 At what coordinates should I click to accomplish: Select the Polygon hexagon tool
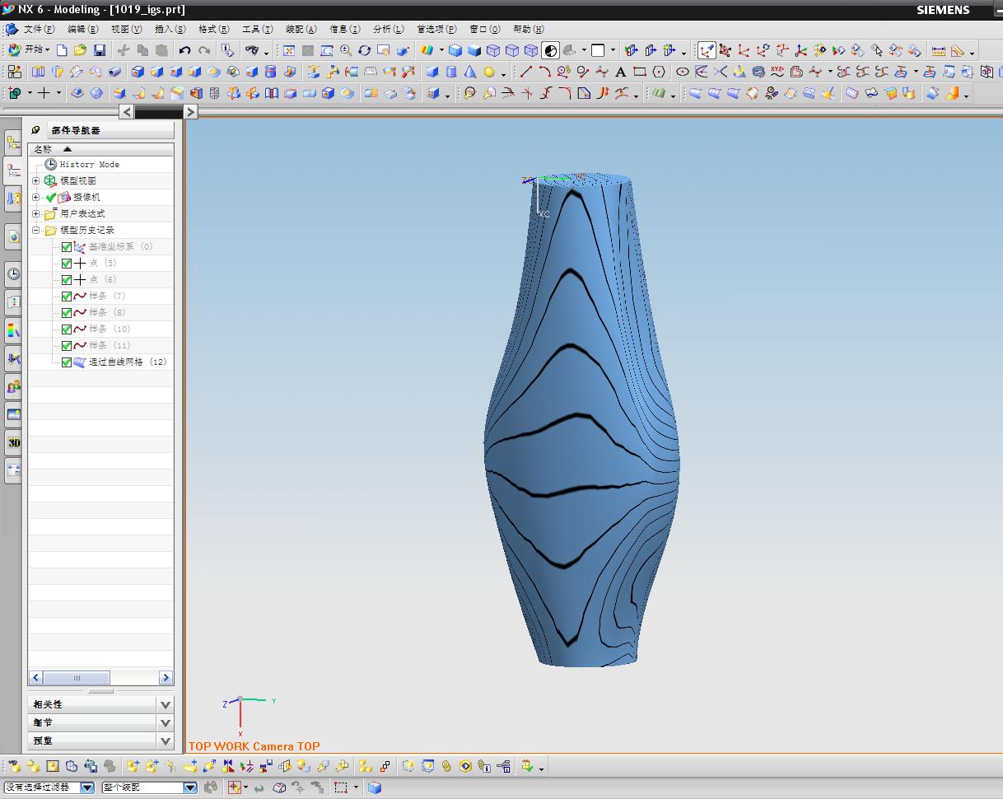point(658,72)
